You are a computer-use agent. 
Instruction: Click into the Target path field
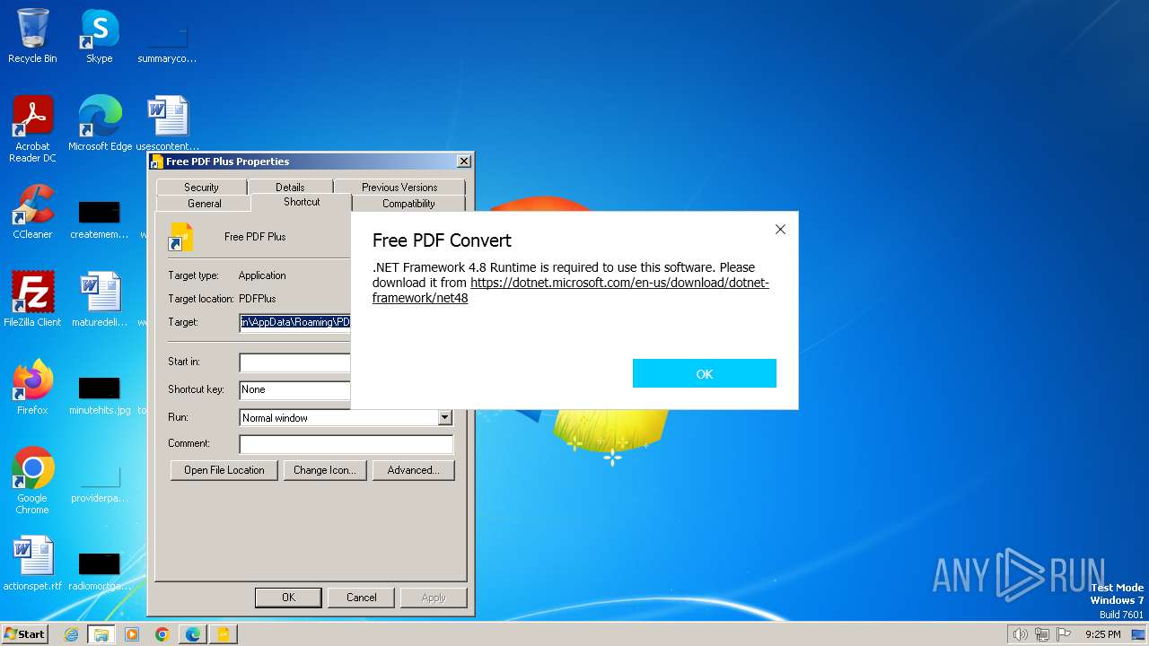[295, 322]
